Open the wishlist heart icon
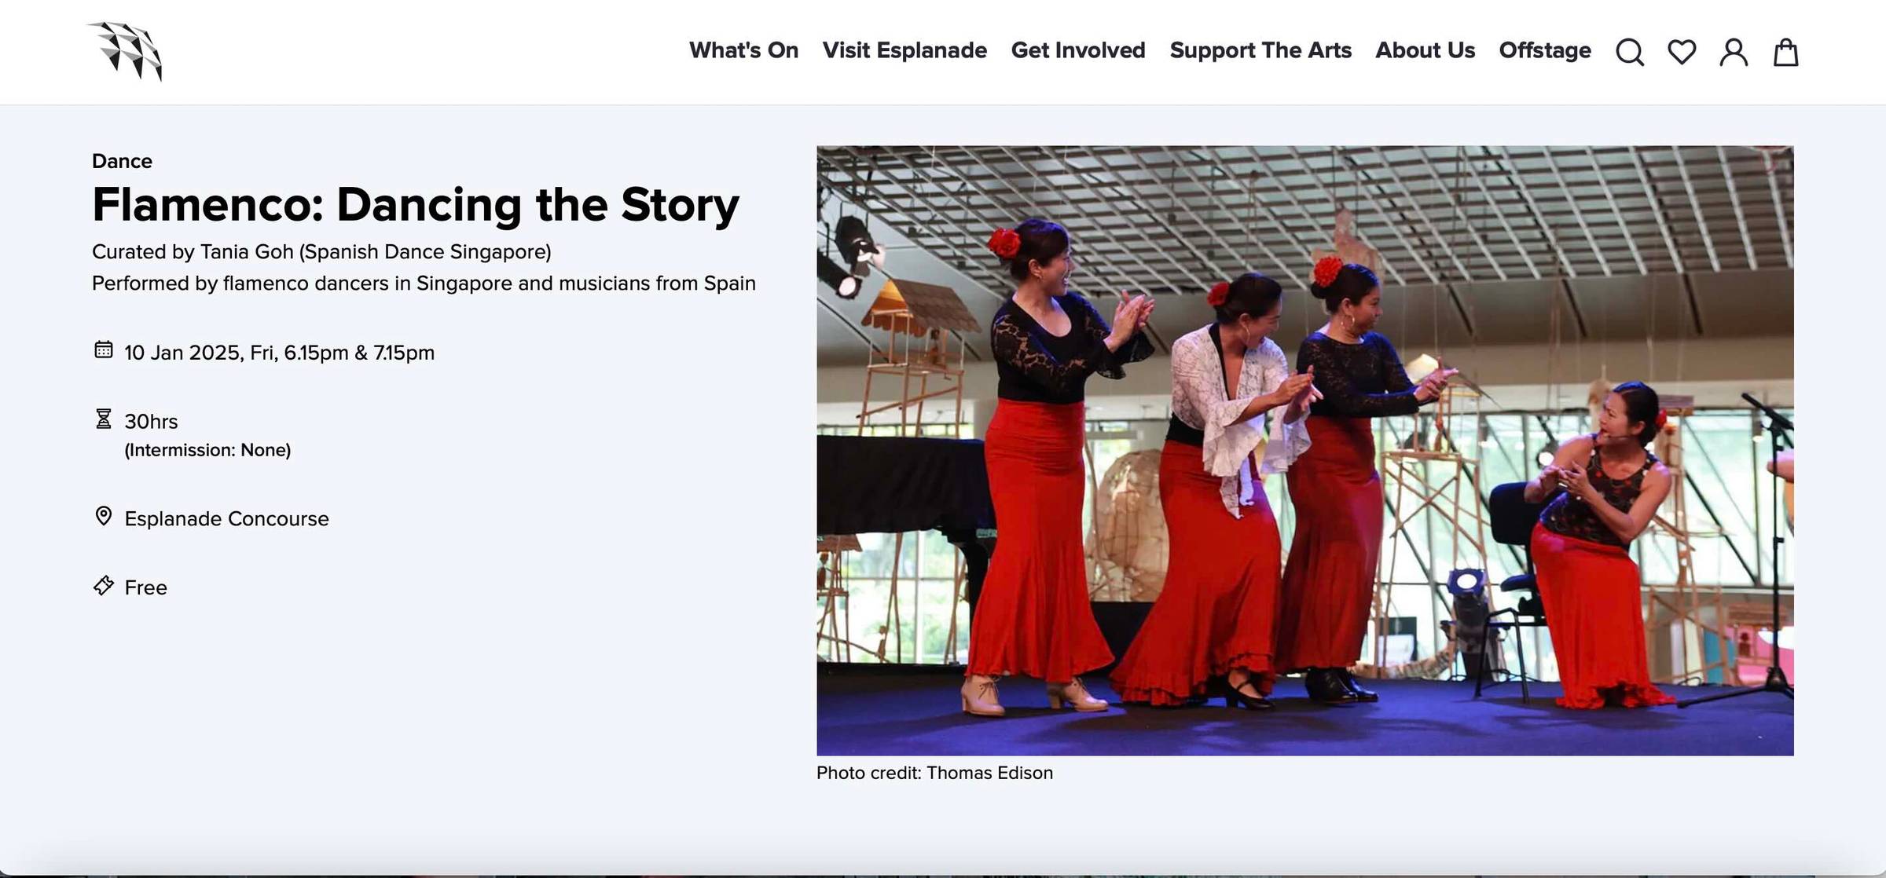The image size is (1886, 878). click(x=1682, y=52)
